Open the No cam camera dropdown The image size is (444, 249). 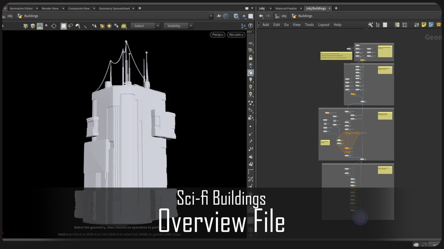236,35
